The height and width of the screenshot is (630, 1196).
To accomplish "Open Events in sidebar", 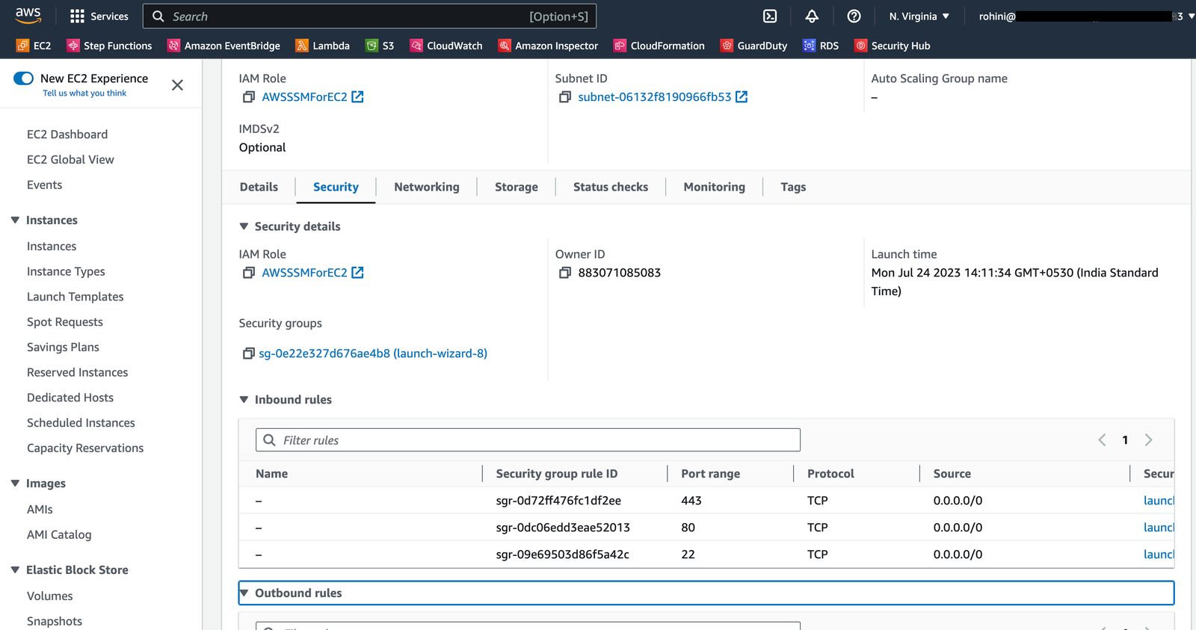I will [x=45, y=185].
